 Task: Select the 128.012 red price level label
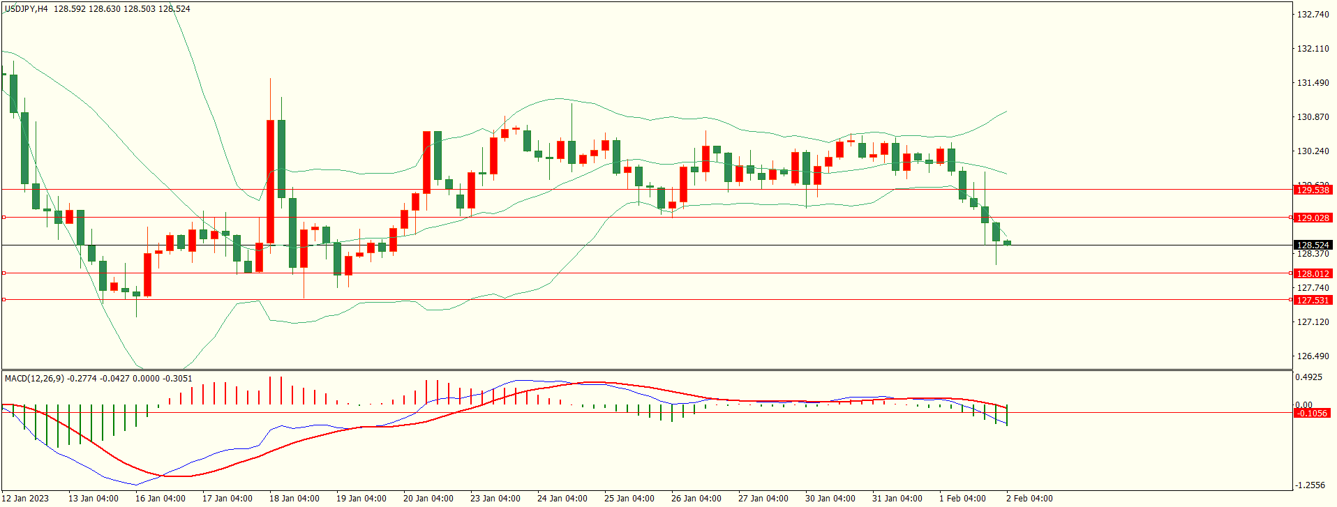point(1312,273)
